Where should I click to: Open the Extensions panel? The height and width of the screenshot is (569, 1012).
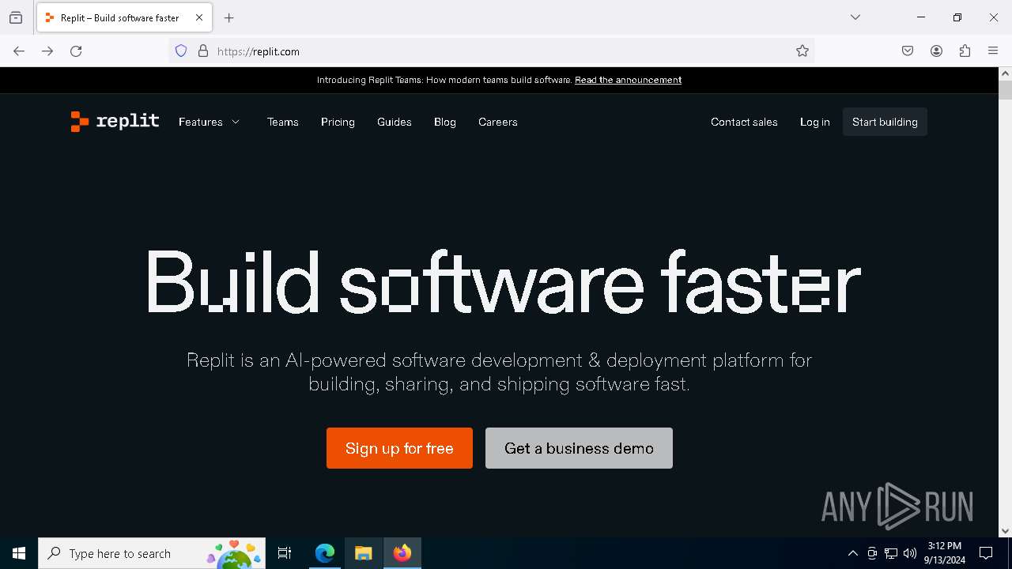965,51
